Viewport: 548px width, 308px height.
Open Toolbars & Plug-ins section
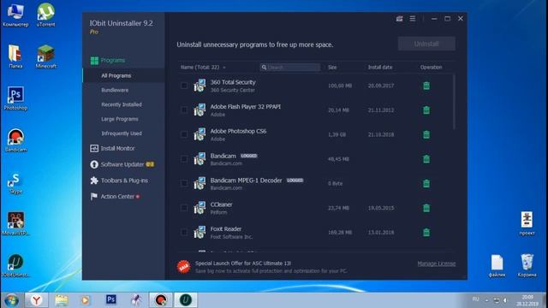(x=123, y=181)
